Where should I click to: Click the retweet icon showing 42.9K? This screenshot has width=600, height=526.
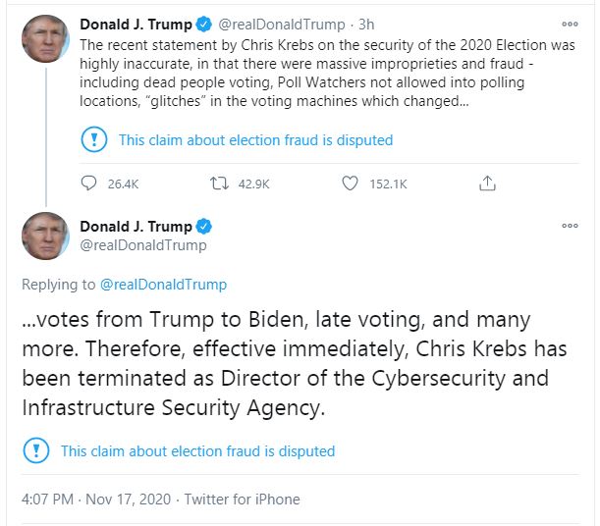(x=219, y=184)
